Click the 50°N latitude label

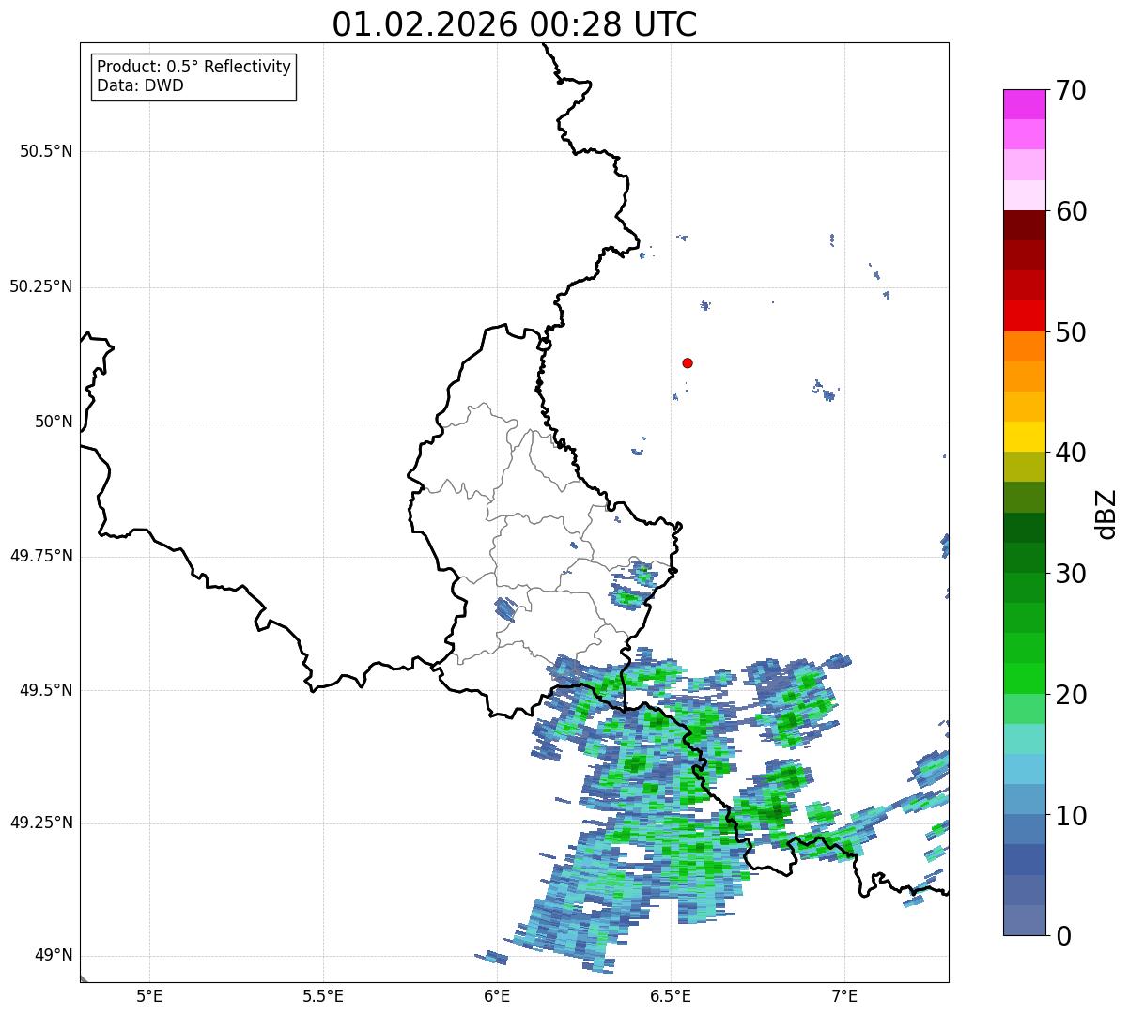pyautogui.click(x=54, y=422)
